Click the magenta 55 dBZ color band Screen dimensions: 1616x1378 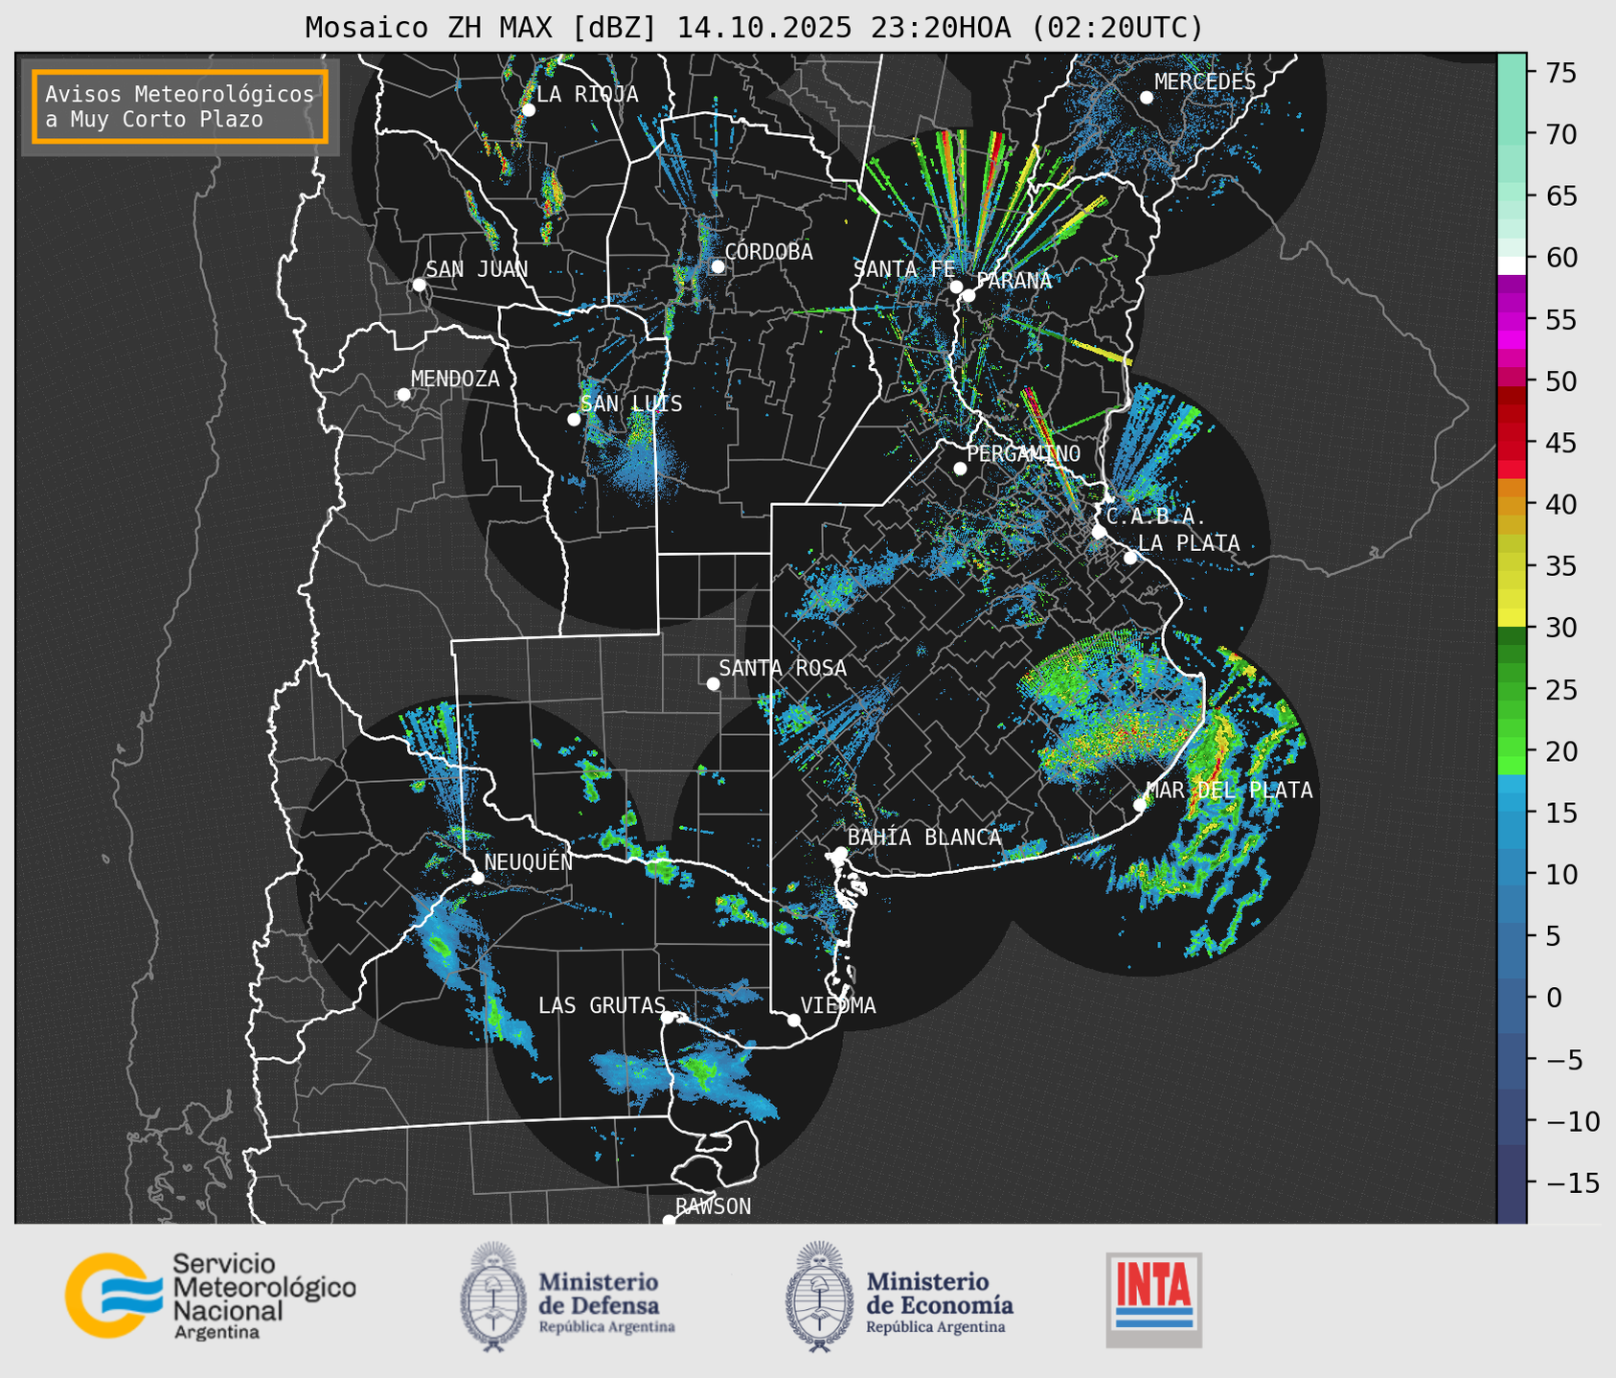tap(1512, 319)
